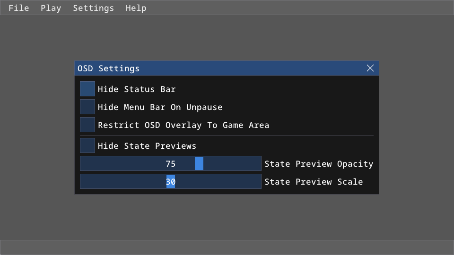This screenshot has height=255, width=454.
Task: Toggle Hide Menu Bar On Unpause checkbox
Action: pyautogui.click(x=87, y=107)
